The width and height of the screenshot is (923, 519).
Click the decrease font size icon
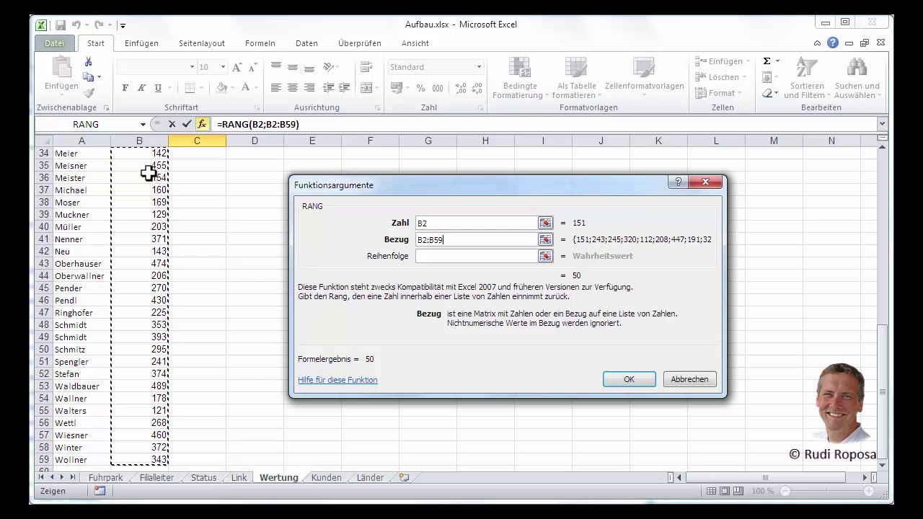click(252, 67)
